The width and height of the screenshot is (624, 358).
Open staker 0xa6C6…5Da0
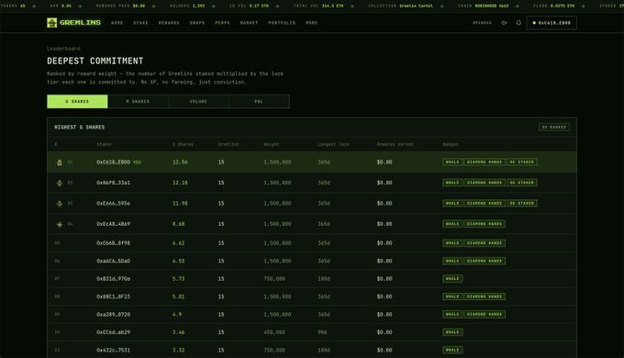(x=113, y=261)
